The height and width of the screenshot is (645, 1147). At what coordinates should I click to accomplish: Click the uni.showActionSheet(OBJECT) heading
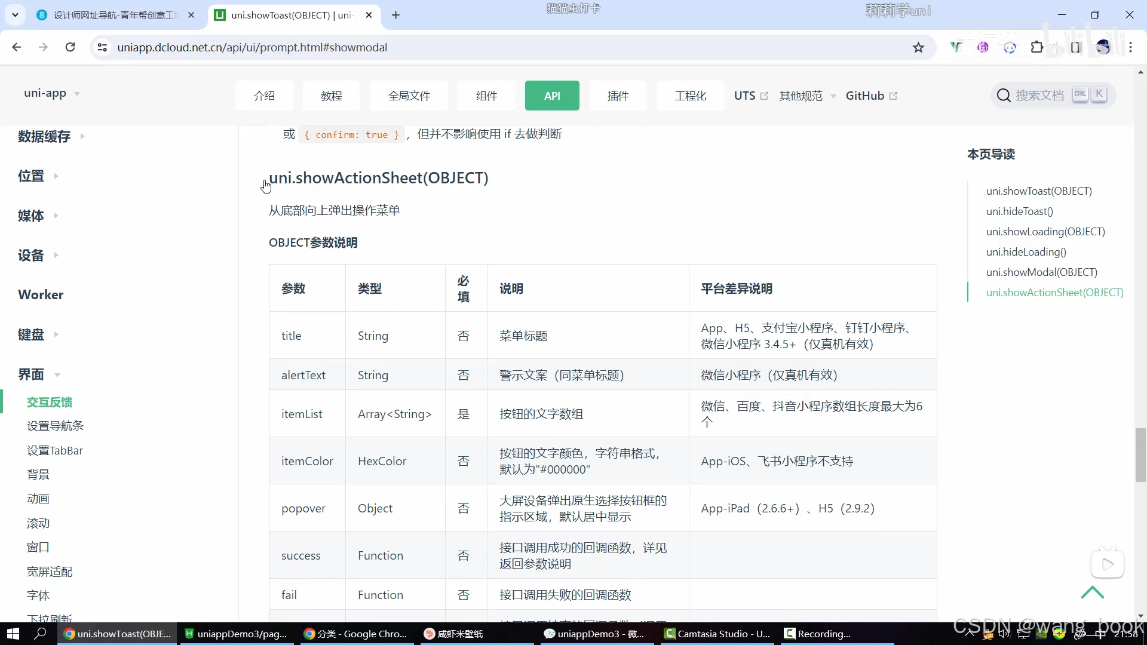click(x=379, y=177)
